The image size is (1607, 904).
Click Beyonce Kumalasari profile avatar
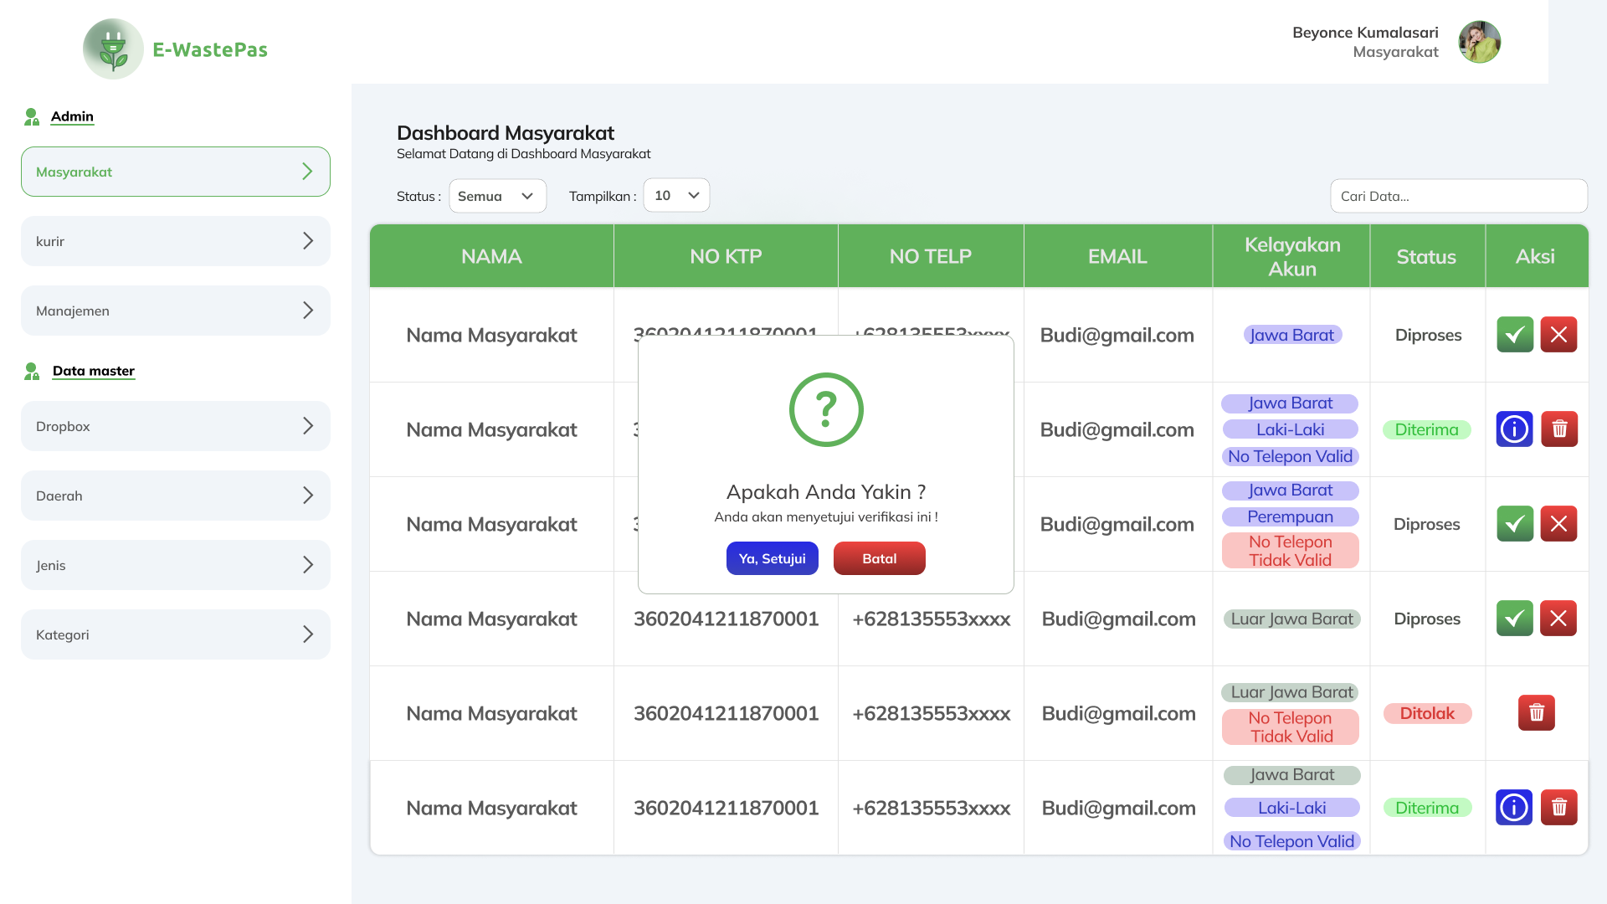pyautogui.click(x=1479, y=42)
